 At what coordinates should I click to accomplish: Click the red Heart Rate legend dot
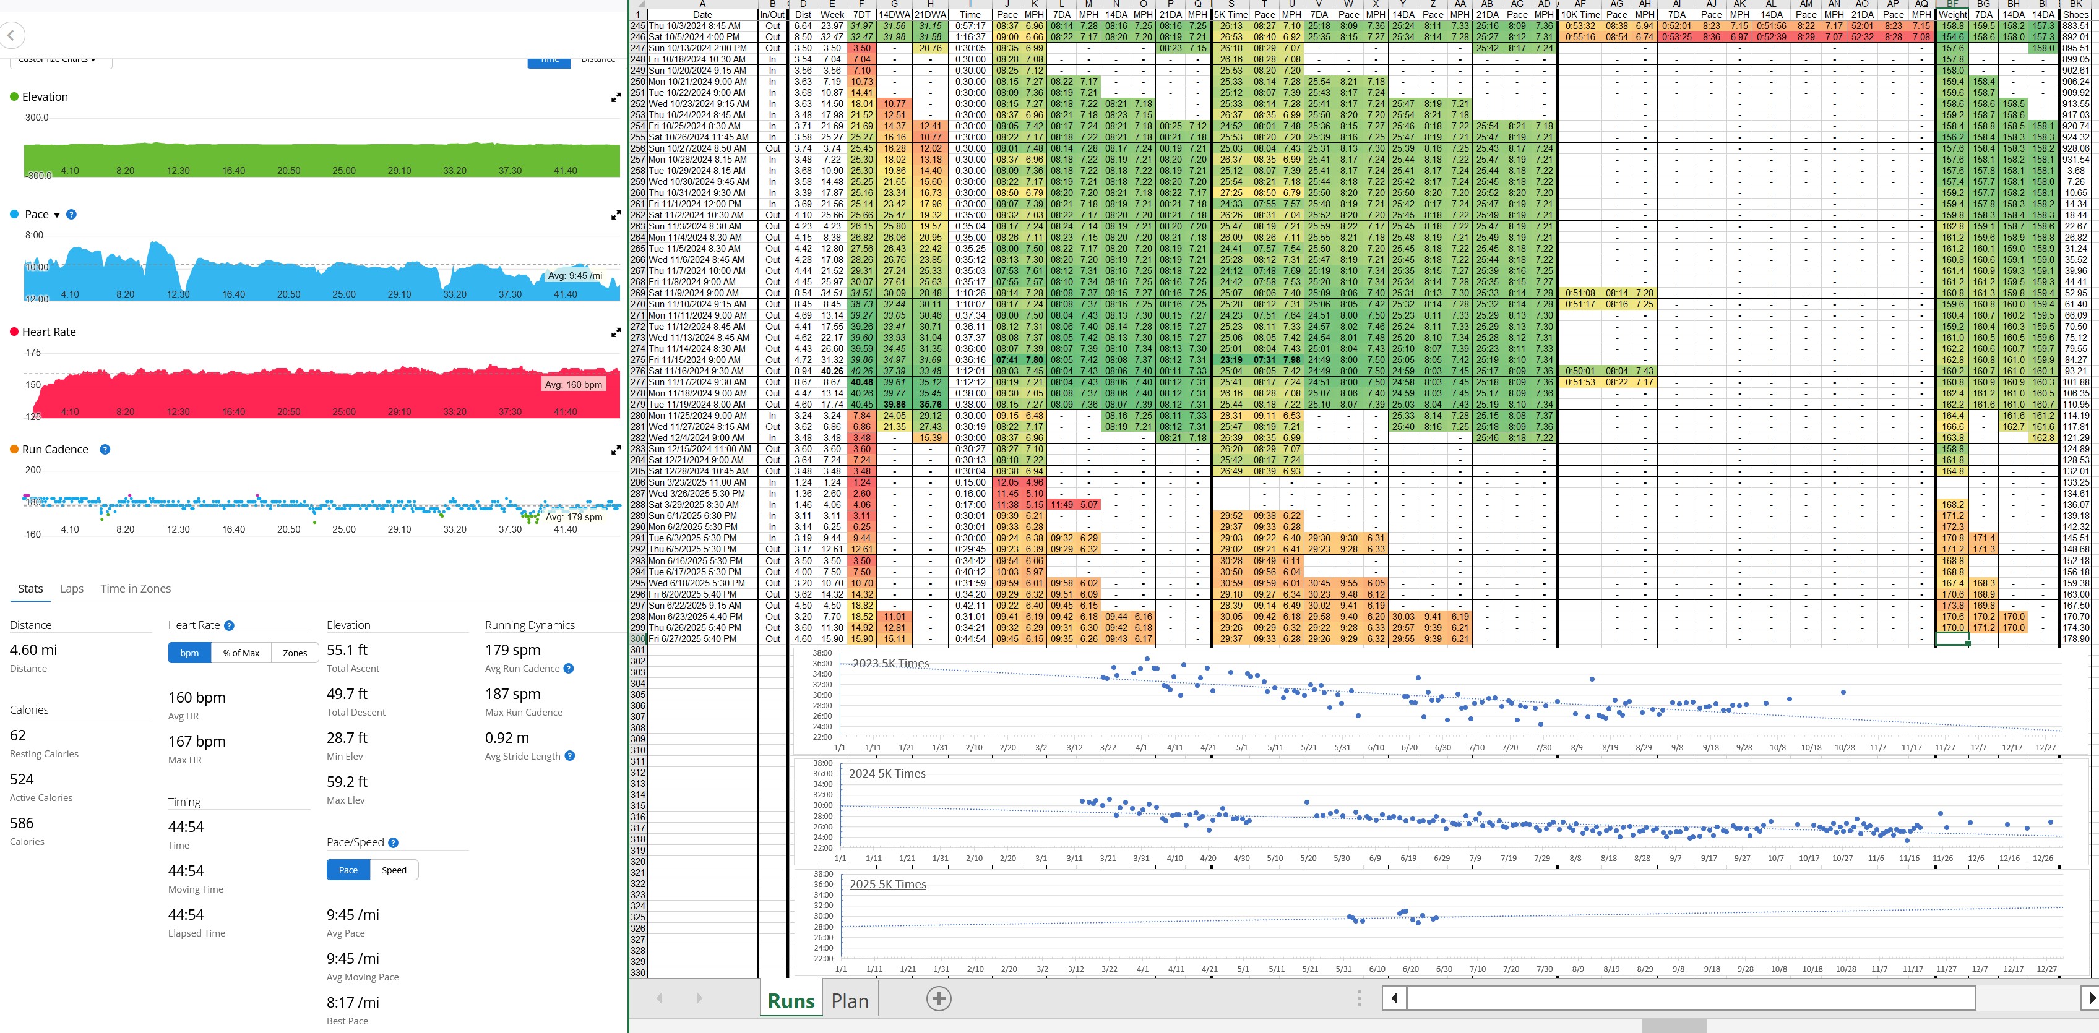[14, 332]
